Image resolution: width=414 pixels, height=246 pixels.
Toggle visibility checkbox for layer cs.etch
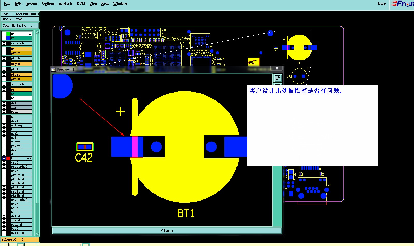[4, 43]
